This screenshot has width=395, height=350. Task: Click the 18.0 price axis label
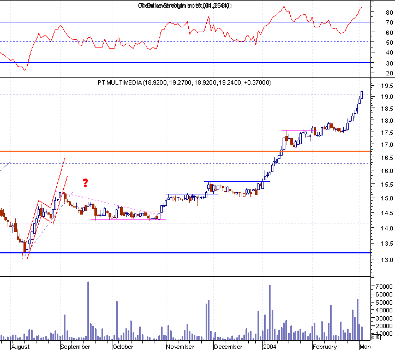tap(387, 121)
